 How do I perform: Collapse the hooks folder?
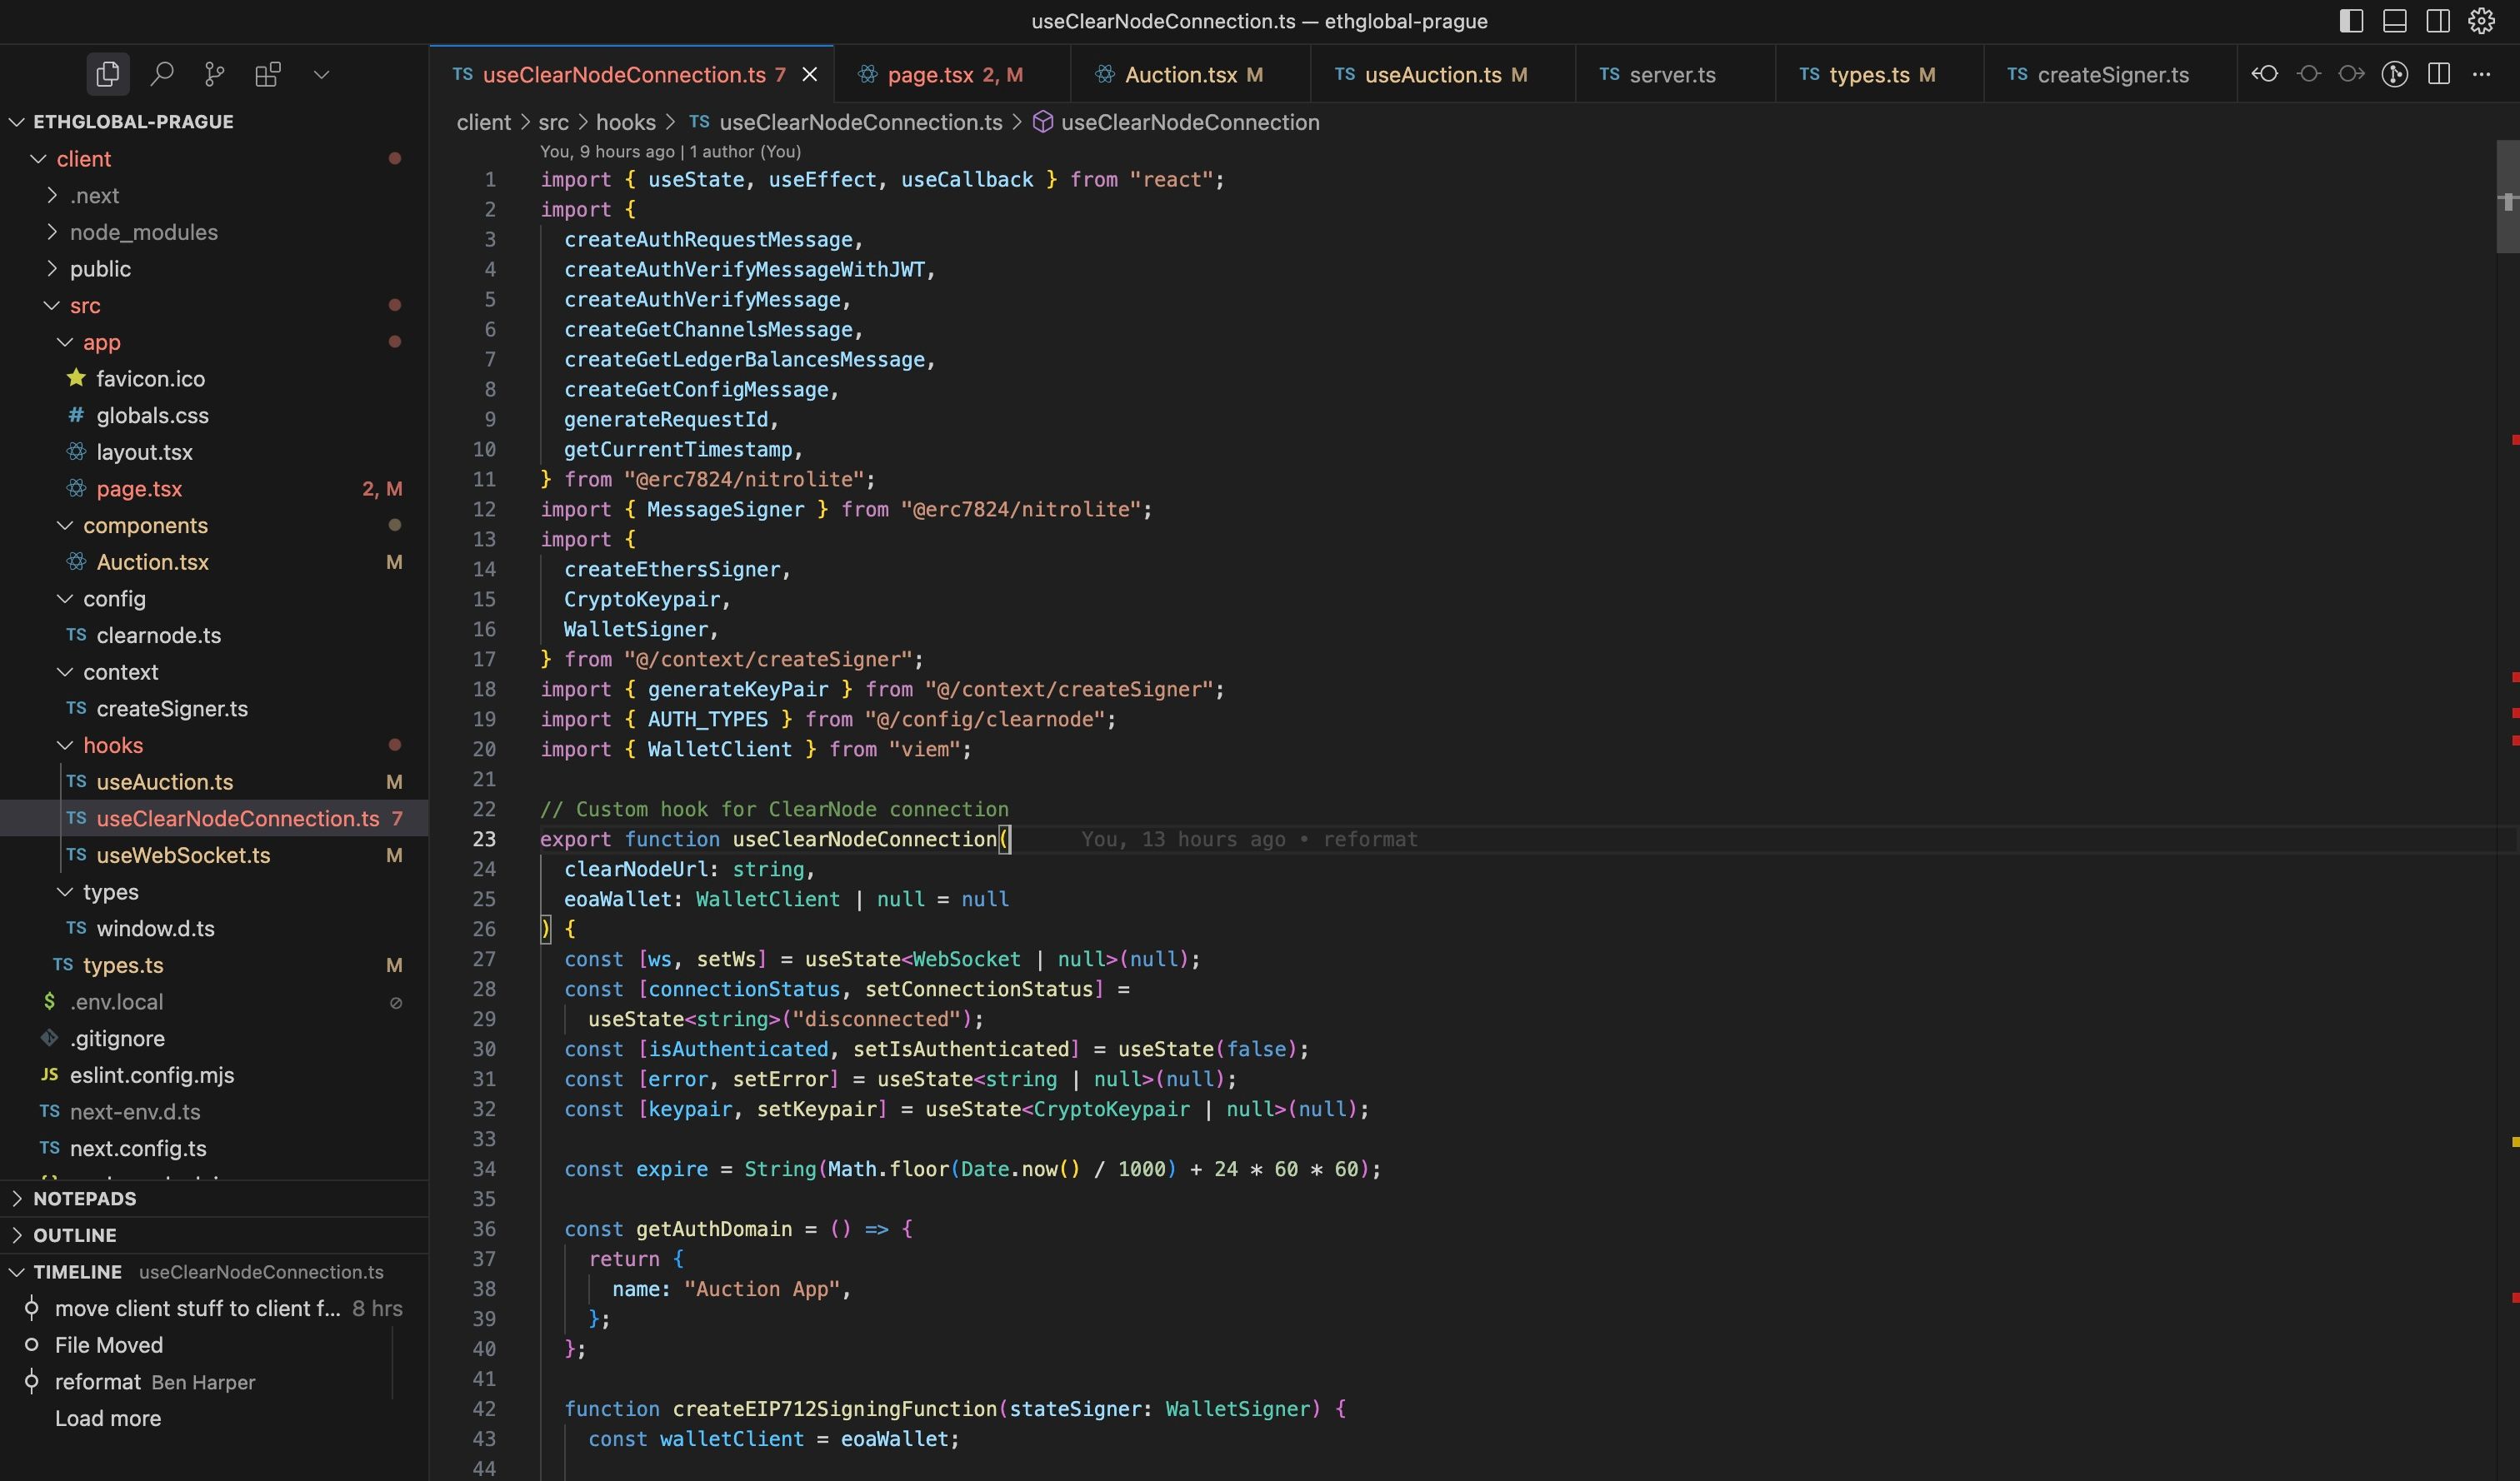[214, 745]
